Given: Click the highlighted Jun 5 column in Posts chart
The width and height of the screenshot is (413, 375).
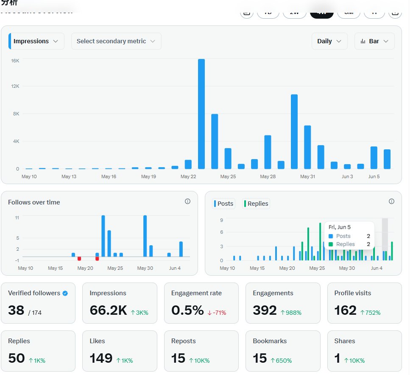Looking at the screenshot, I should [x=385, y=239].
